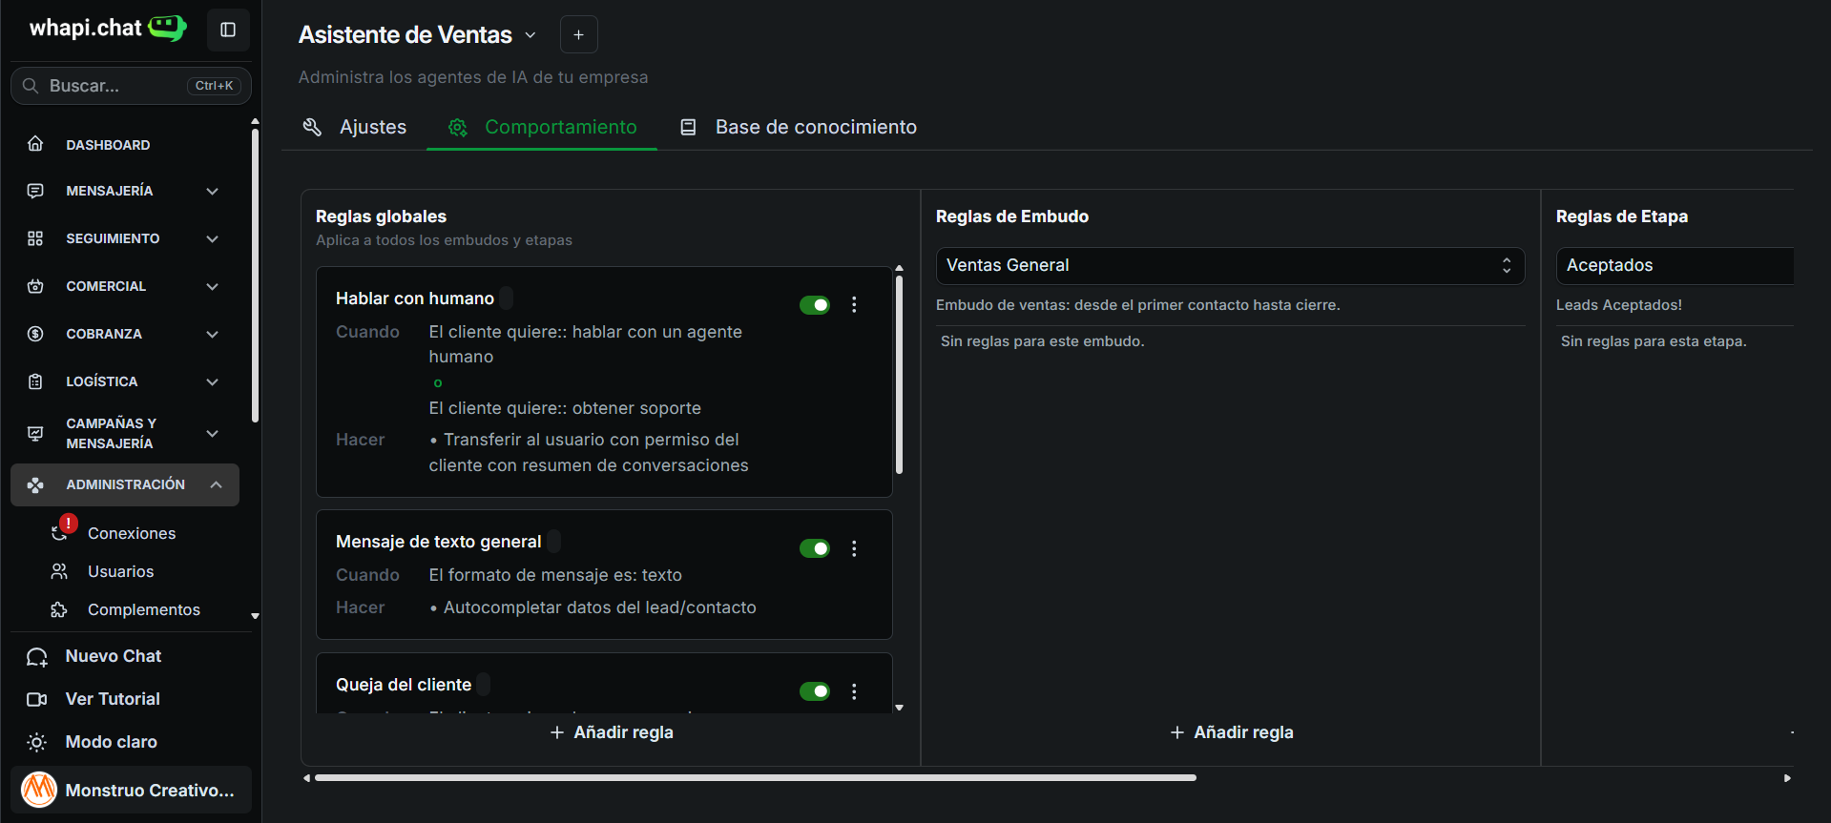The height and width of the screenshot is (823, 1831).
Task: Click the Usuarios people icon
Action: (59, 571)
